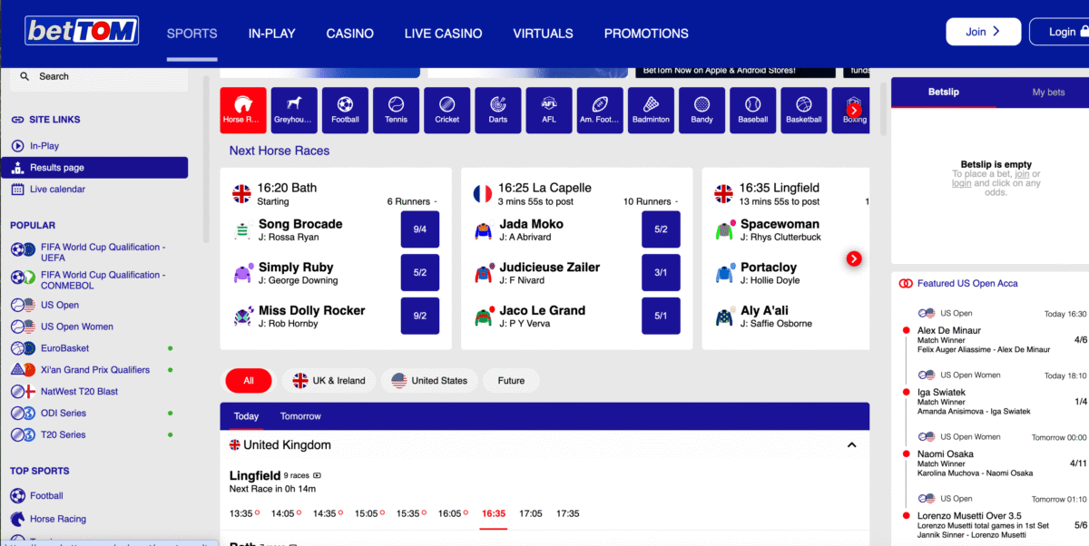Select the All races filter

pos(249,381)
